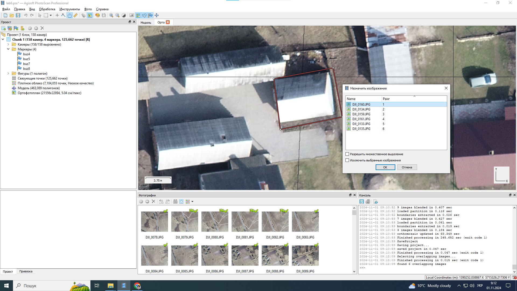The image size is (517, 291).
Task: Toggle the Show Shapes icon in toolbar
Action: tap(144, 15)
